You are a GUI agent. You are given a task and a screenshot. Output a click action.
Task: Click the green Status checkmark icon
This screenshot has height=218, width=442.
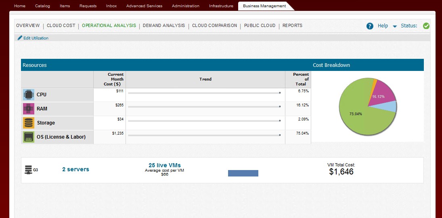pos(426,26)
